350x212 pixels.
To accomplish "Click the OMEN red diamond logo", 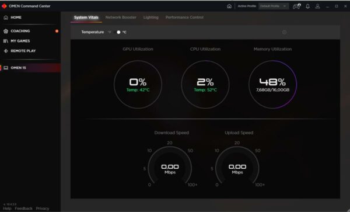I will pos(4,6).
